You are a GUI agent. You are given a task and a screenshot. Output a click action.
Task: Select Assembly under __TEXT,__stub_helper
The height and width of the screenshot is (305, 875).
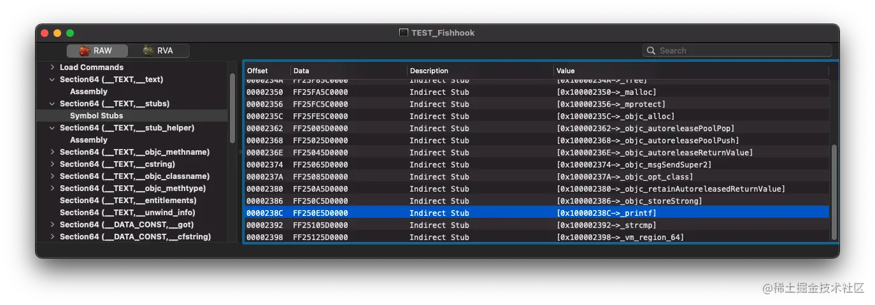[x=89, y=140]
